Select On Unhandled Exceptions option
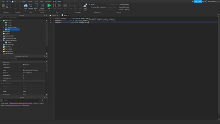Image resolution: width=220 pixels, height=124 pixels. click(98, 7)
